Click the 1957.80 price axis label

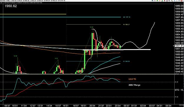[179, 17]
